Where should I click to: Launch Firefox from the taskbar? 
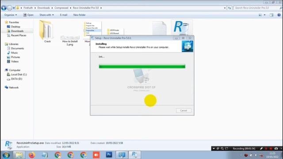(32, 155)
